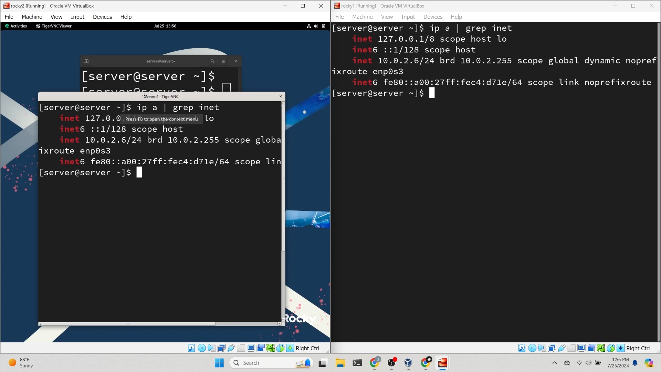Screen dimensions: 661x372
Task: Click the shared folders icon in rocky2 status bar
Action: tap(241, 348)
